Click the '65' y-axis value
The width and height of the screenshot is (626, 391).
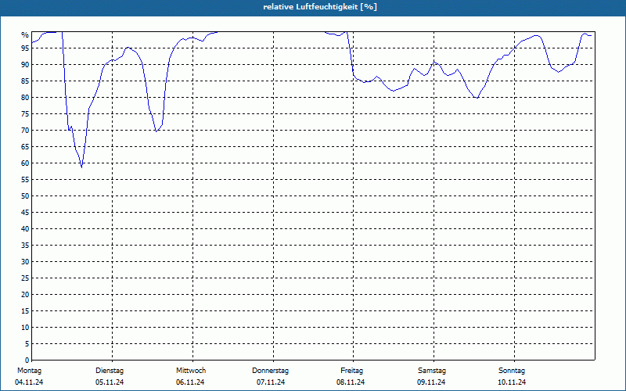tap(25, 147)
